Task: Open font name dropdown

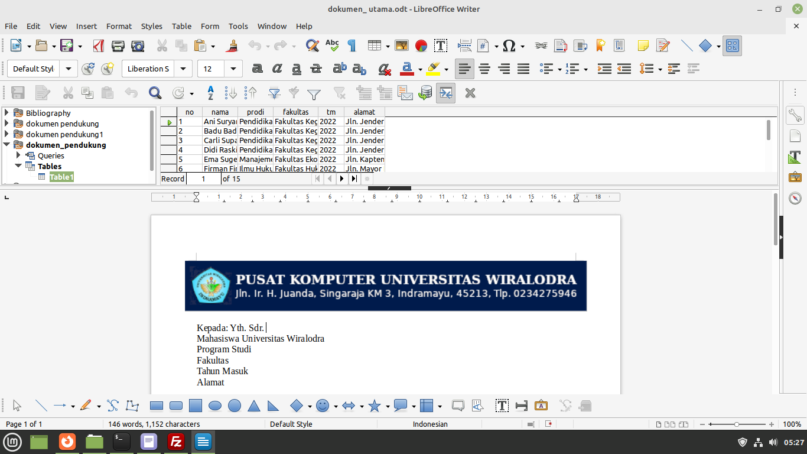Action: pos(184,69)
